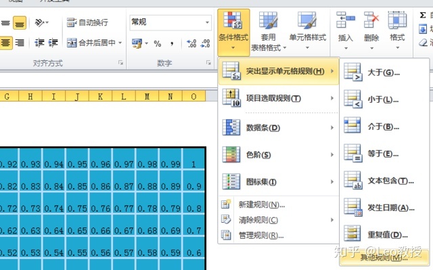Choose 管理规则 manage rules

point(279,235)
